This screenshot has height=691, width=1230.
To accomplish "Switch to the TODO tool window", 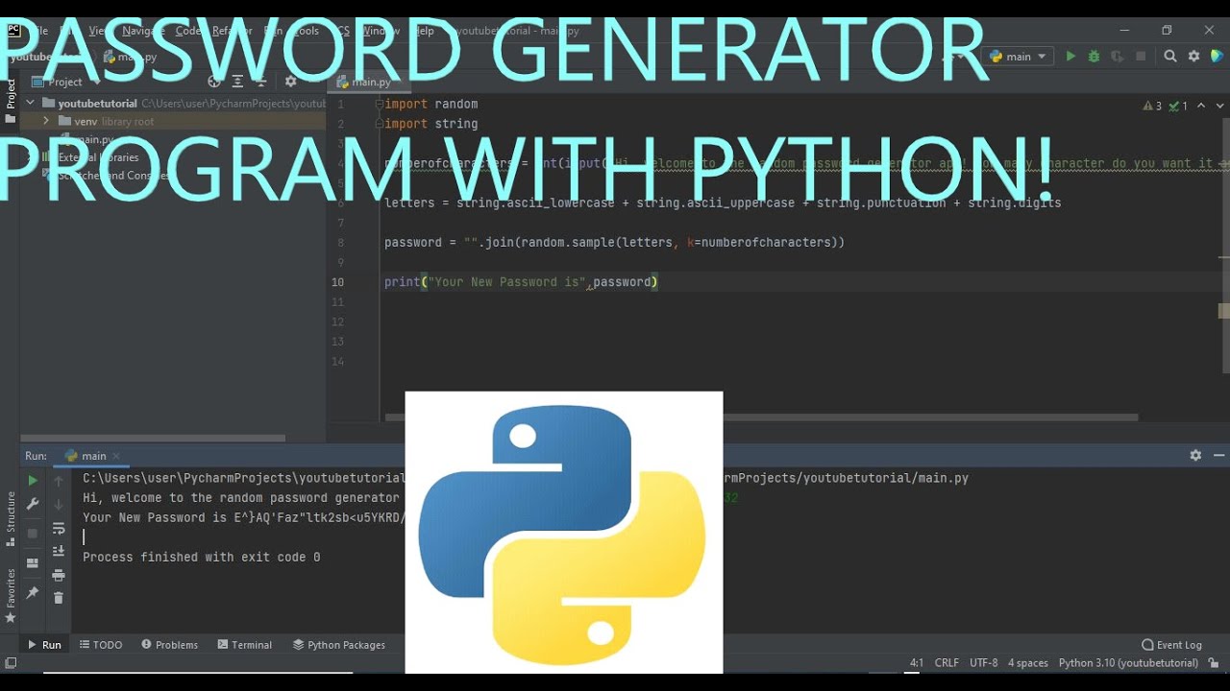I will coord(101,645).
